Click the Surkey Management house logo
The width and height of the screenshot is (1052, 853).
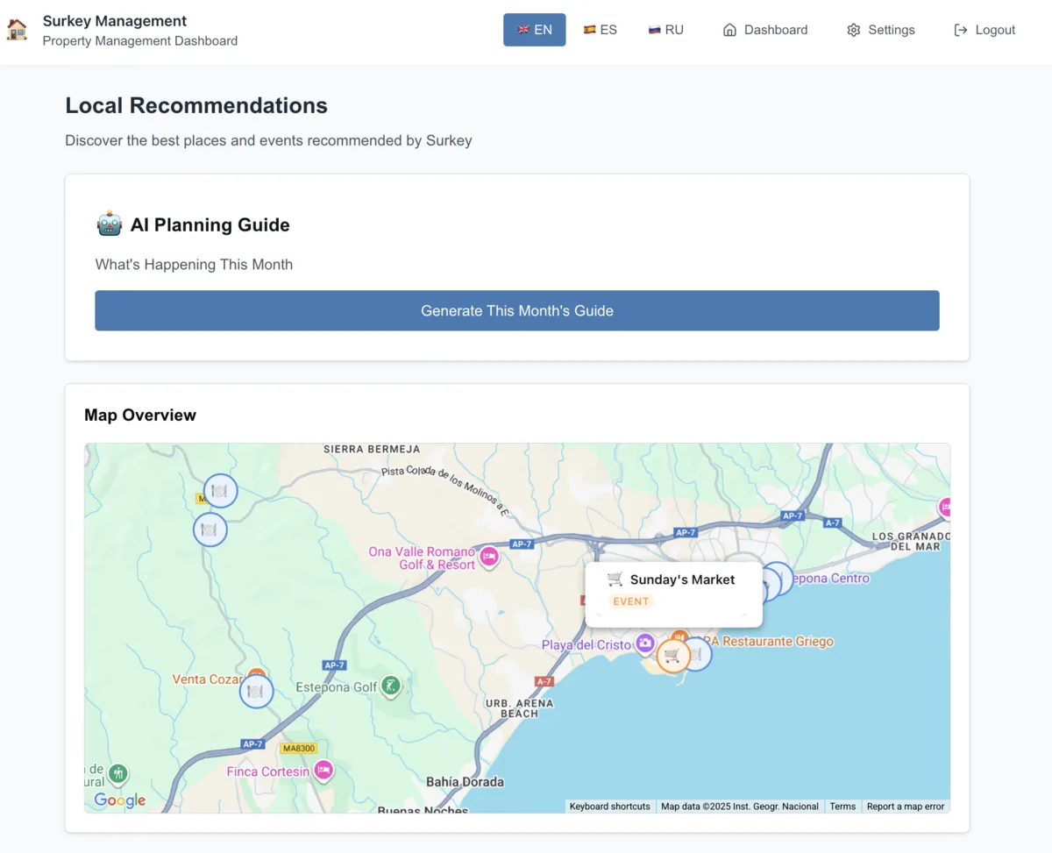pos(17,29)
